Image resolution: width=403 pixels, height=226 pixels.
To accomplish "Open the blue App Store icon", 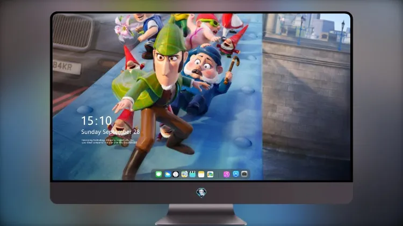I will (236, 174).
